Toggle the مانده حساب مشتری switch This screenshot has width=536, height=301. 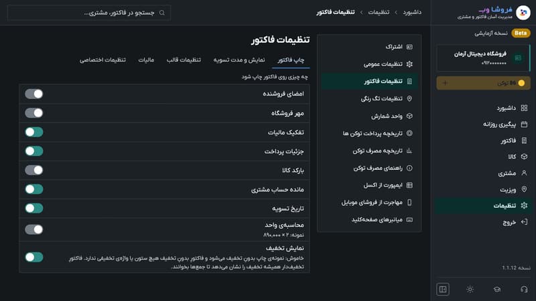click(x=34, y=189)
